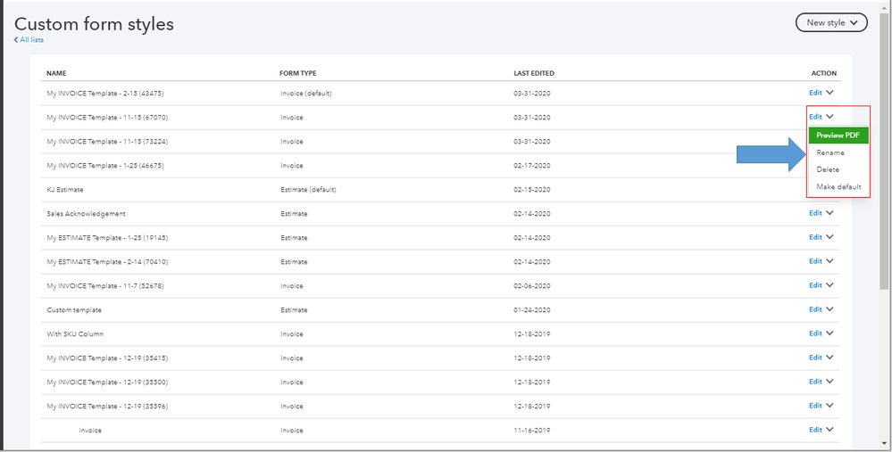Viewport: 892px width, 452px height.
Task: Open the action arrow for Sales Acknowledgement
Action: [x=830, y=213]
